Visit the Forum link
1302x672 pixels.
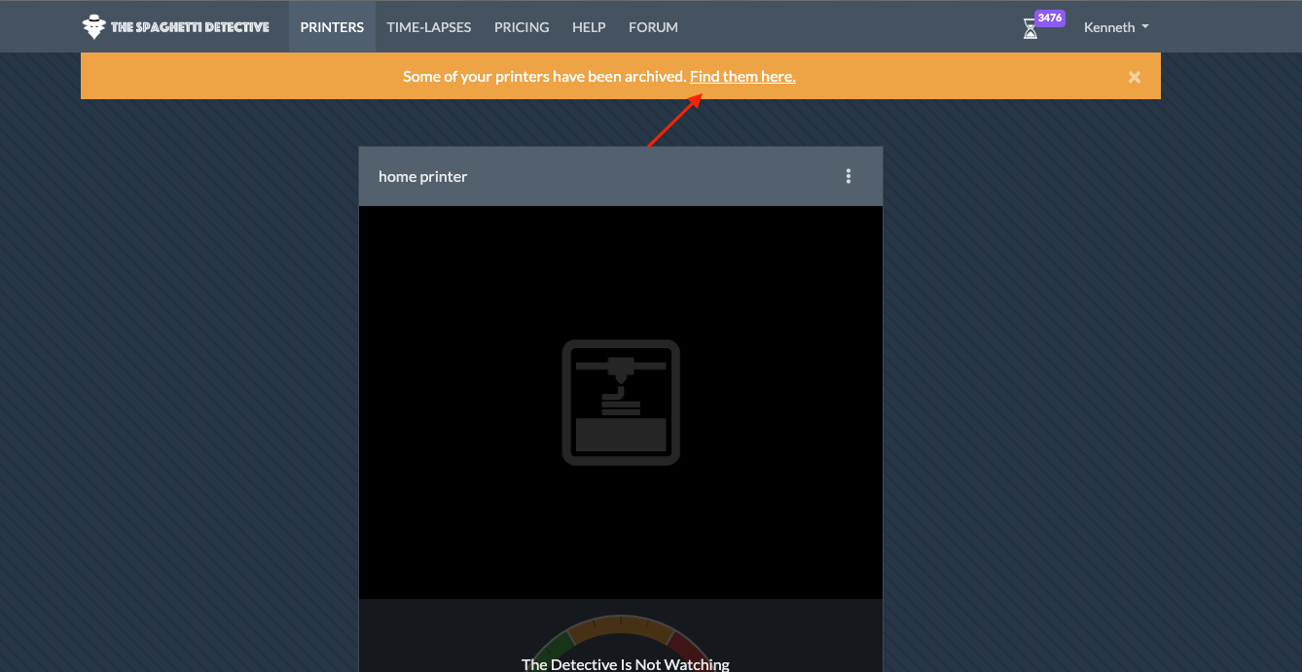tap(653, 27)
